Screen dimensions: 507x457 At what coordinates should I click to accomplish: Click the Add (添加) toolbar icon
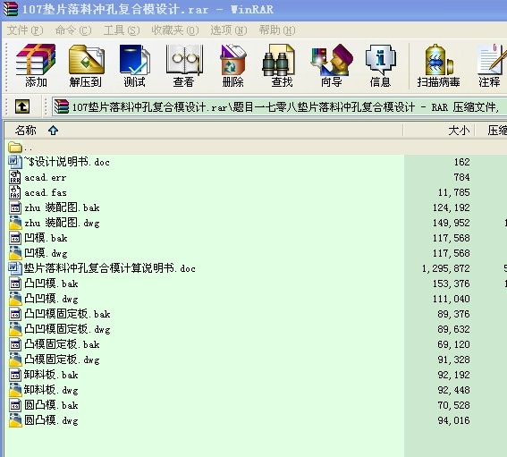click(x=36, y=66)
